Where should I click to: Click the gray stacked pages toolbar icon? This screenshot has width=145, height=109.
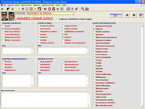click(76, 9)
